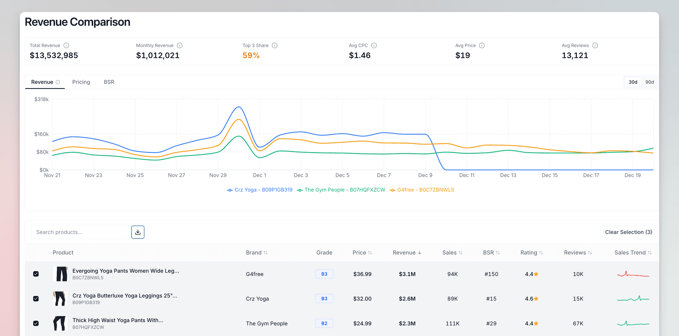Image resolution: width=679 pixels, height=336 pixels.
Task: Click the $3.1M revenue cell
Action: (x=407, y=274)
